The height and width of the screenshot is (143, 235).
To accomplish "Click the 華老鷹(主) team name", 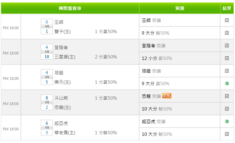I will [65, 133].
